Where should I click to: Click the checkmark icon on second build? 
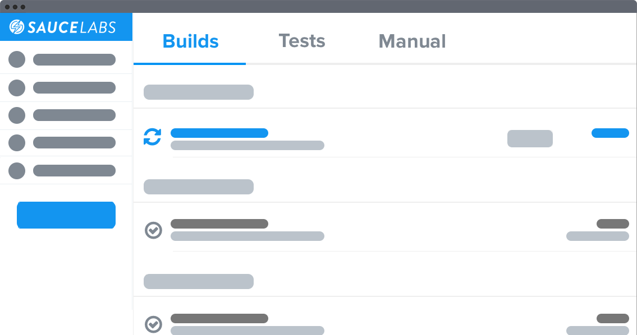click(153, 230)
